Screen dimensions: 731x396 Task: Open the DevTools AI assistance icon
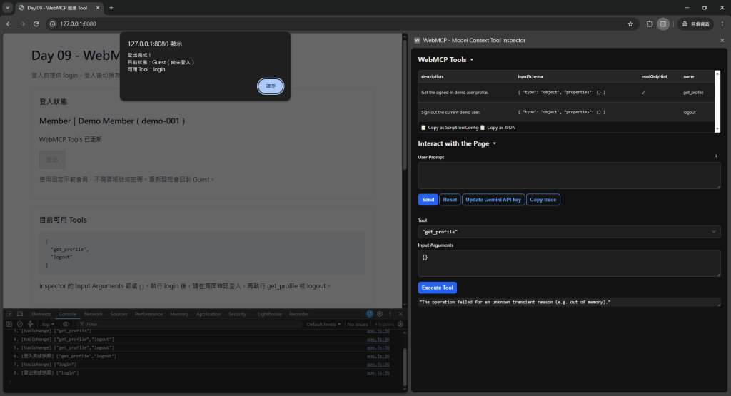(370, 314)
